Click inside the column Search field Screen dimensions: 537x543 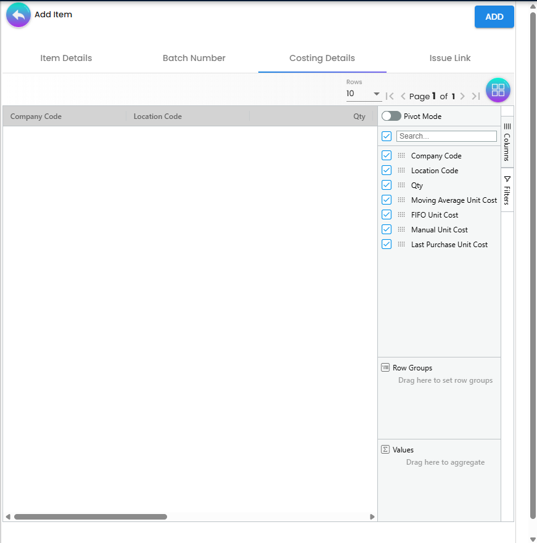click(x=446, y=136)
